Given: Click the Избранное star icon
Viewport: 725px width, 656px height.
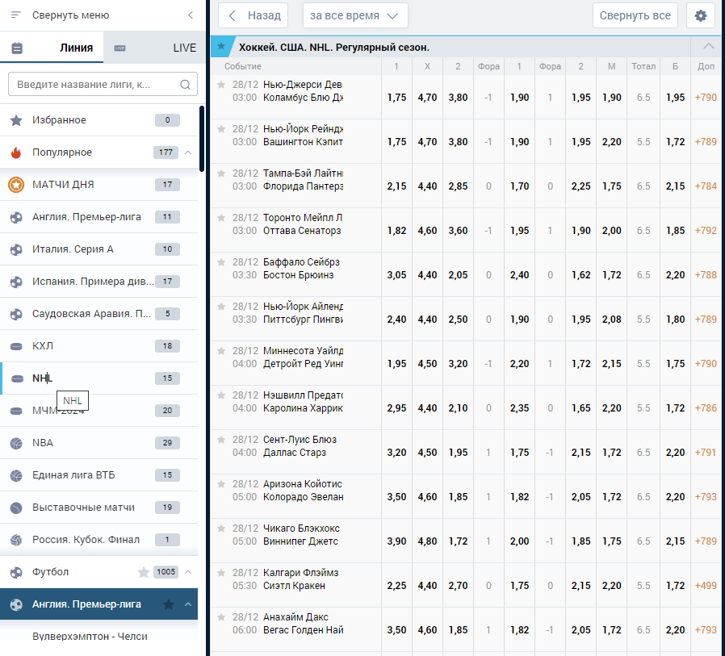Looking at the screenshot, I should tap(16, 120).
